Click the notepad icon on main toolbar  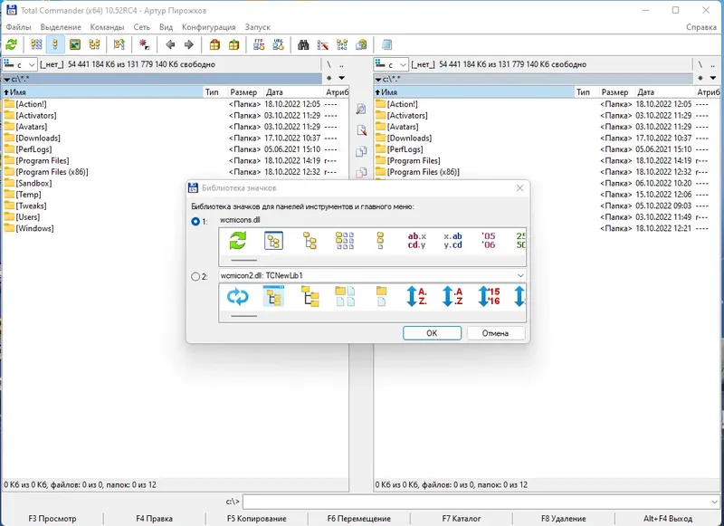(x=386, y=44)
